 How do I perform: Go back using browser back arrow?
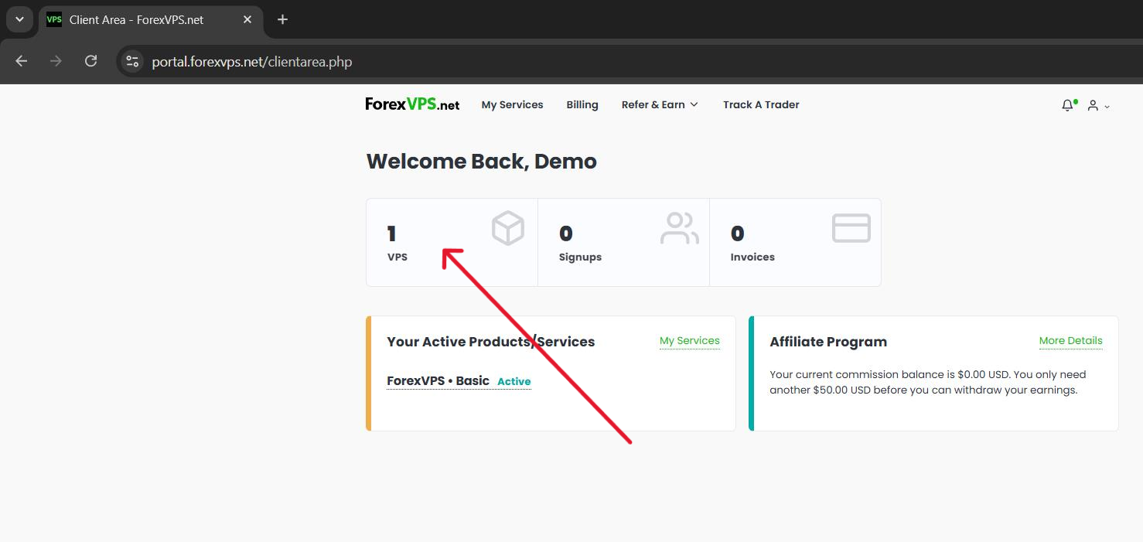click(x=22, y=61)
